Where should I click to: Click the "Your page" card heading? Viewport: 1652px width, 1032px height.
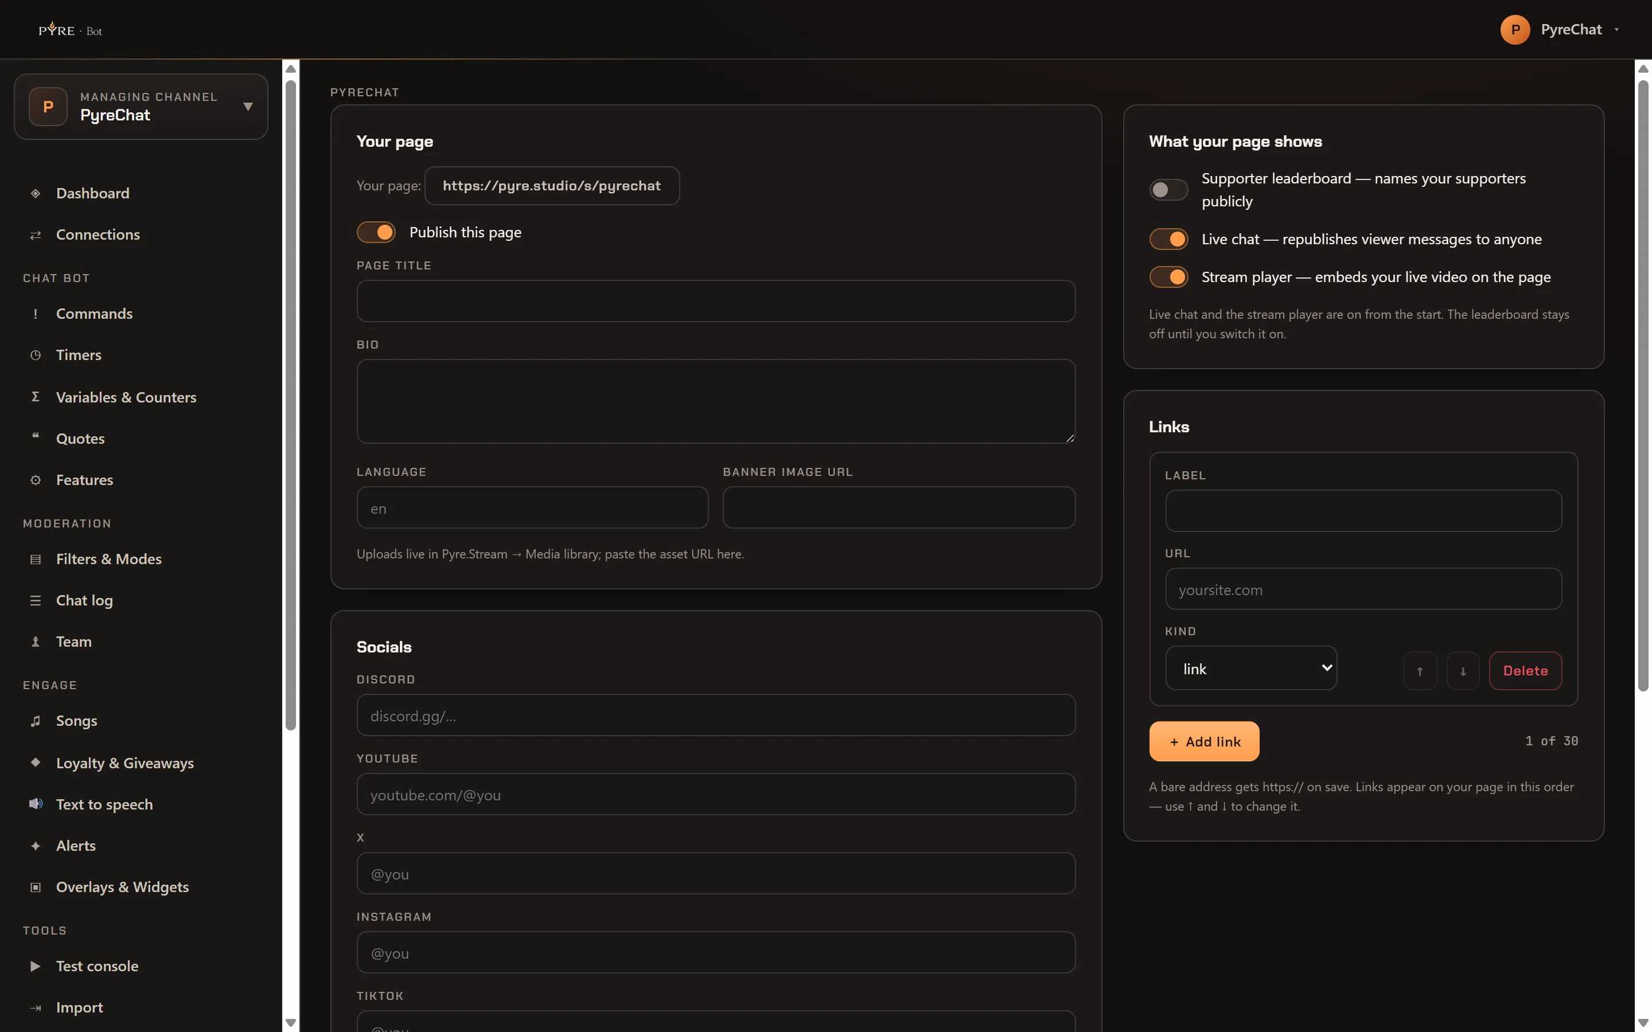395,141
